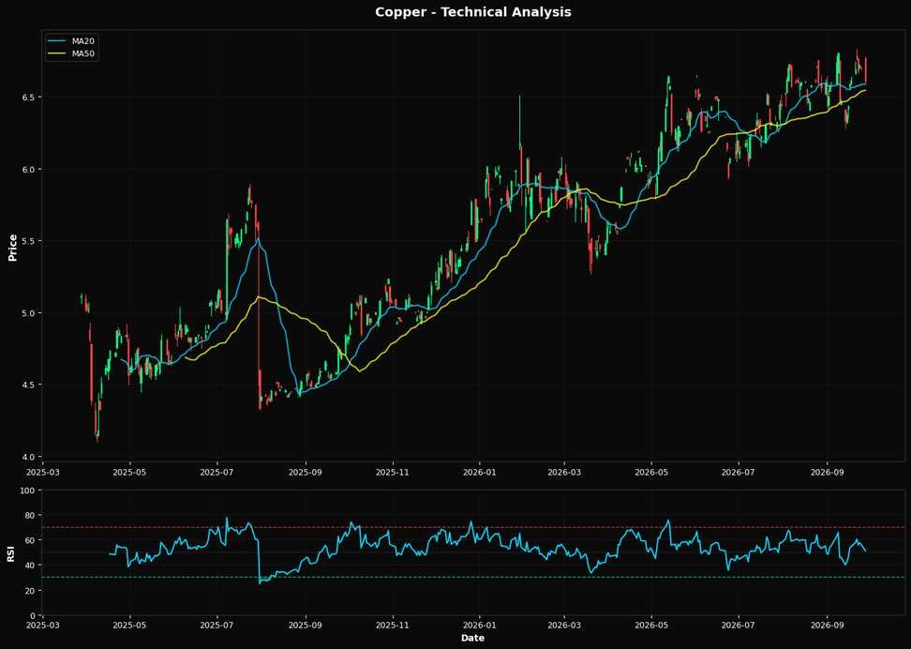Select the MA50 legend label
The height and width of the screenshot is (649, 911).
pyautogui.click(x=83, y=54)
